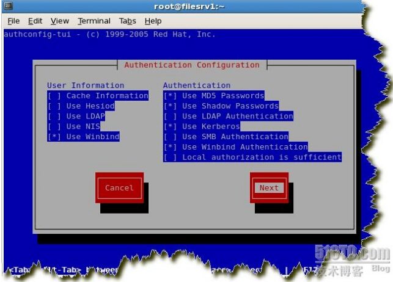Open the Terminal menu
This screenshot has width=393, height=282.
coord(94,21)
